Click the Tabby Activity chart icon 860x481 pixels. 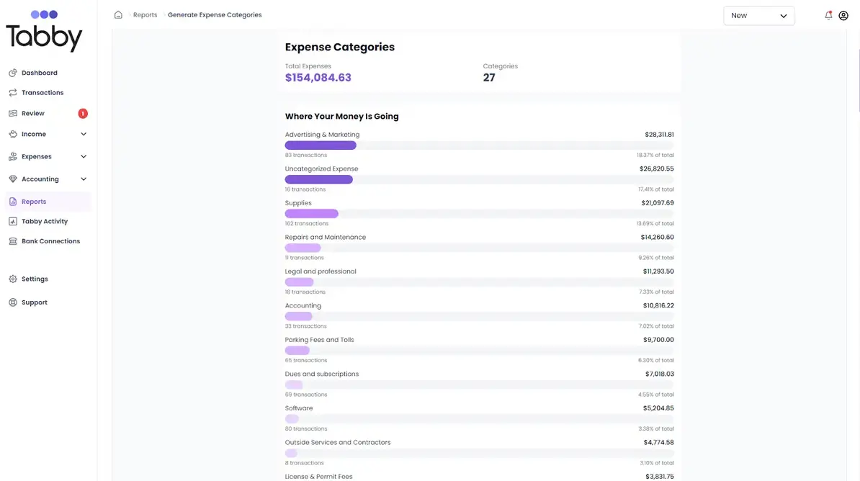pos(13,221)
